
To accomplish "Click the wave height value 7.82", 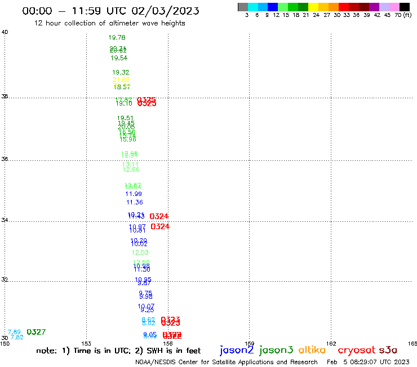I will (17, 338).
